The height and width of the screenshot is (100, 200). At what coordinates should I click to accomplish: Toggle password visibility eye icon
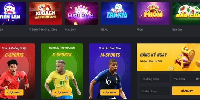click(197, 79)
